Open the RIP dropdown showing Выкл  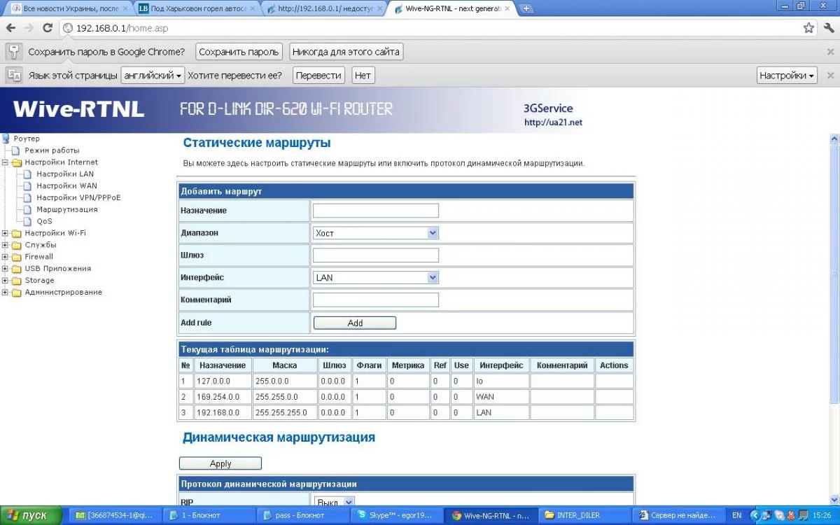(334, 503)
